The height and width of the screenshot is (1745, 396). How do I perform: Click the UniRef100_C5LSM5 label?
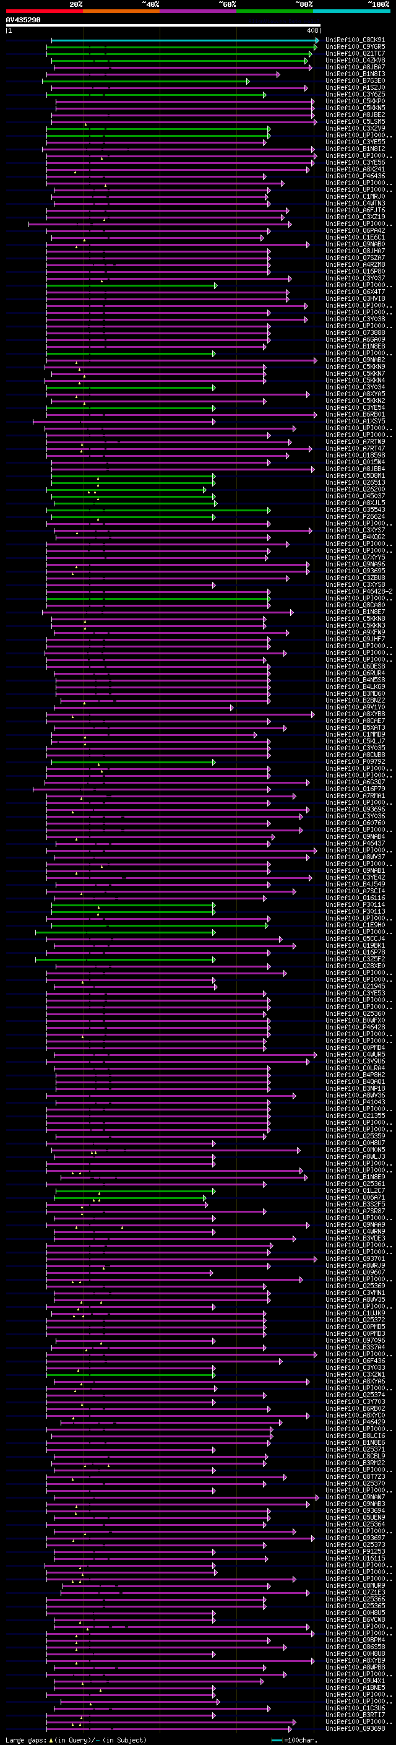point(355,122)
